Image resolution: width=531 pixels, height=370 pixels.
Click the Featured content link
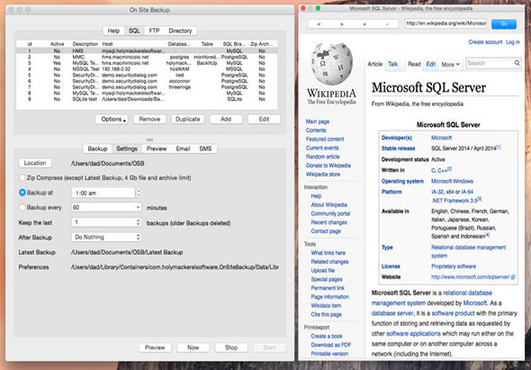pos(325,139)
